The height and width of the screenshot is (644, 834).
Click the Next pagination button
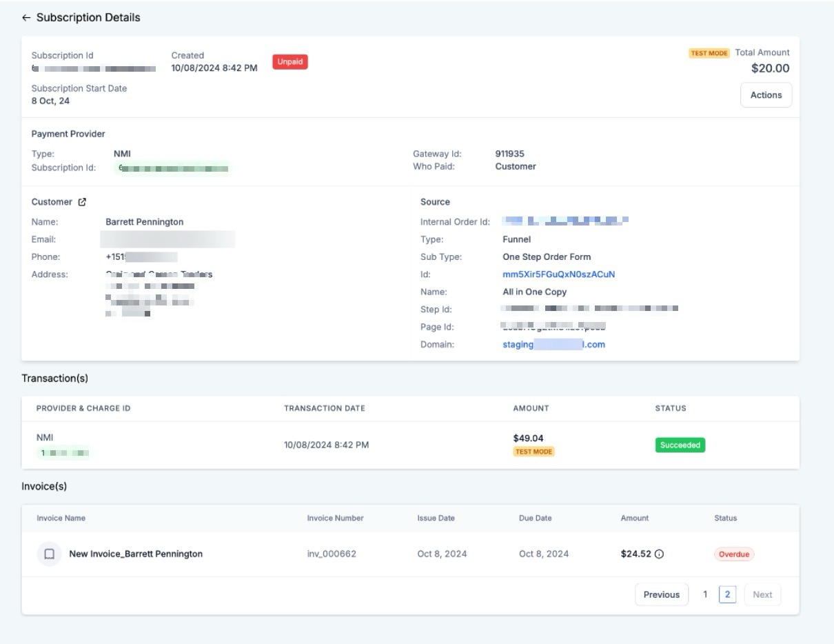tap(762, 594)
